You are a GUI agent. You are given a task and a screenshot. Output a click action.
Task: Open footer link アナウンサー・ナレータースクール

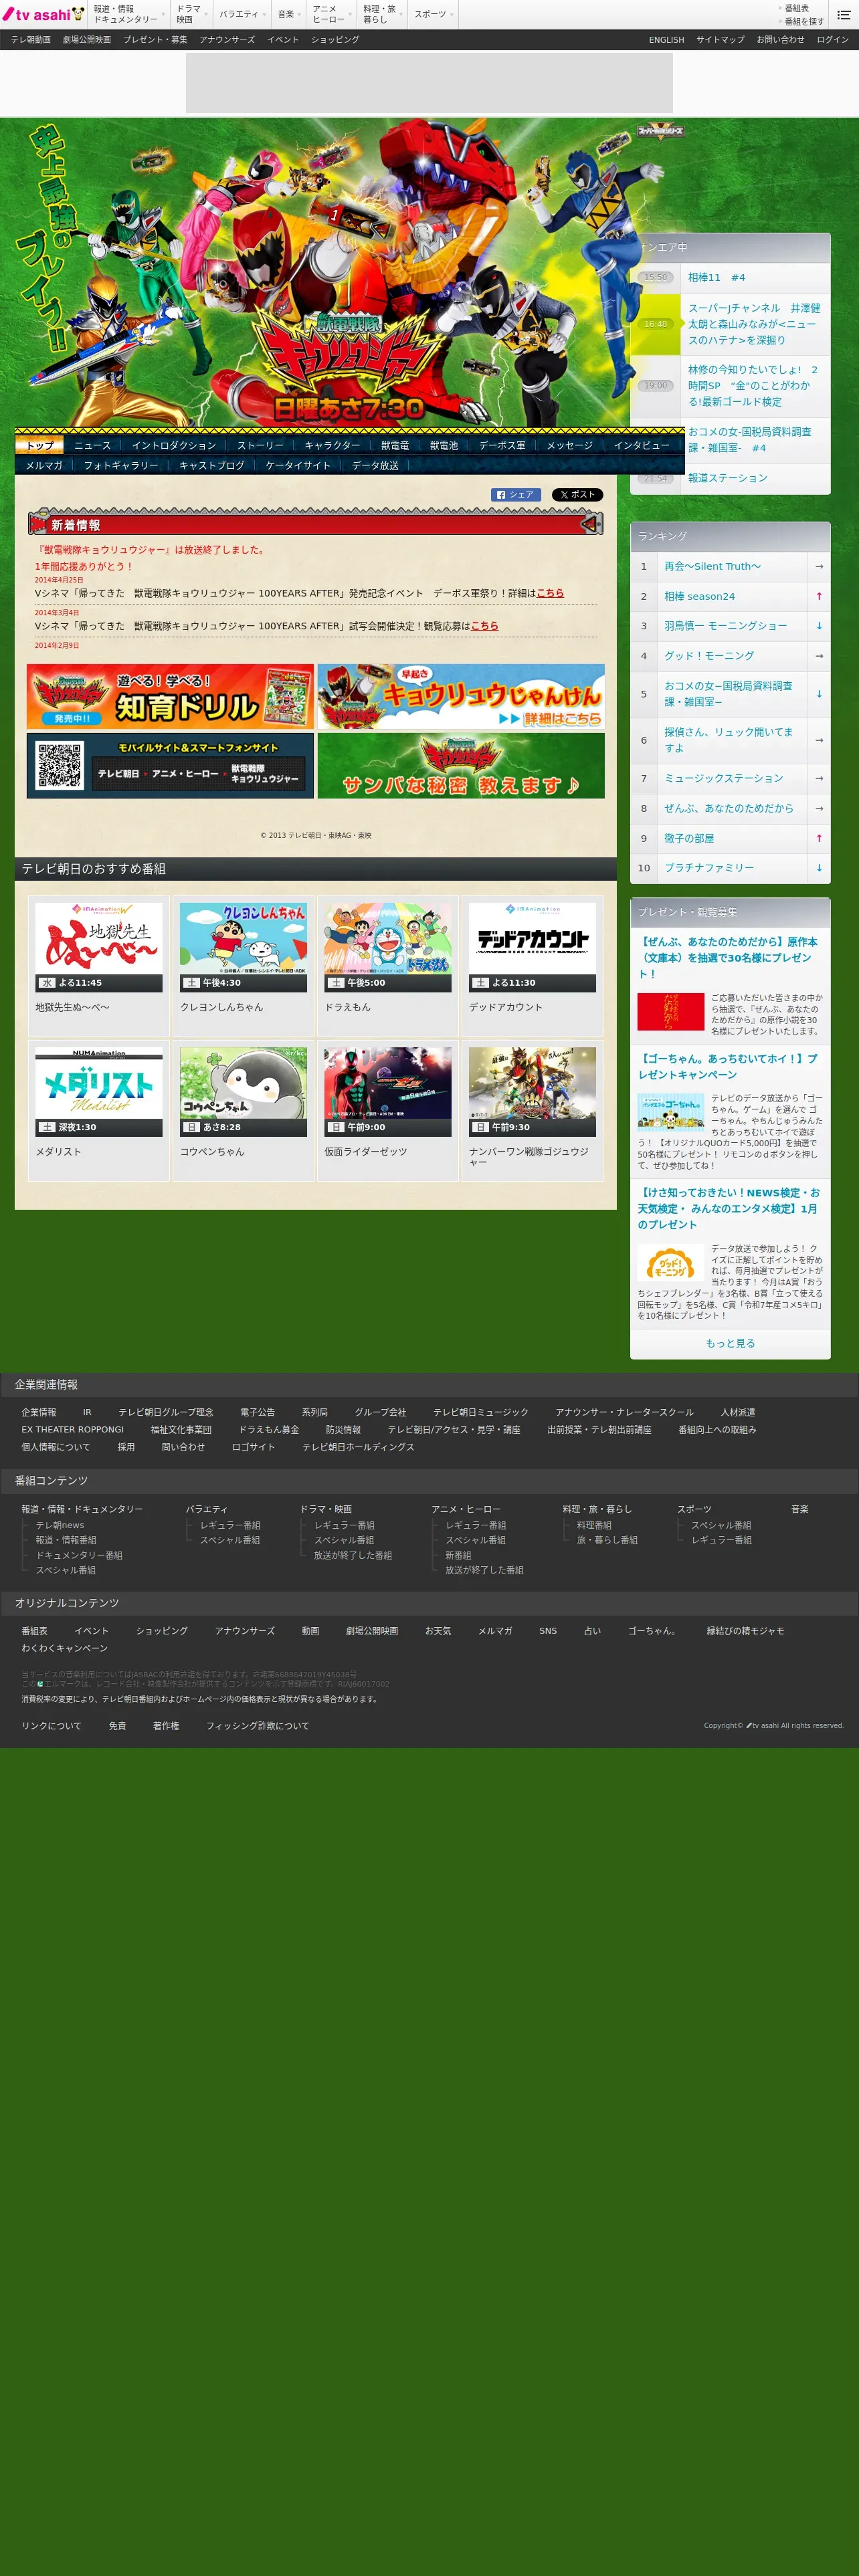624,1413
